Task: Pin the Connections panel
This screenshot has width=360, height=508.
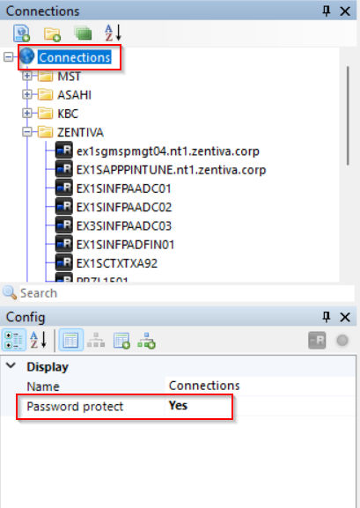Action: pyautogui.click(x=327, y=11)
